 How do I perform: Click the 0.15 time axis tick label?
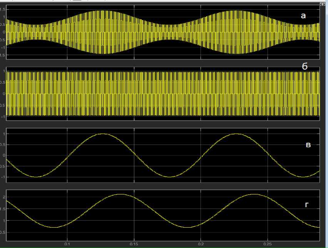point(134,244)
